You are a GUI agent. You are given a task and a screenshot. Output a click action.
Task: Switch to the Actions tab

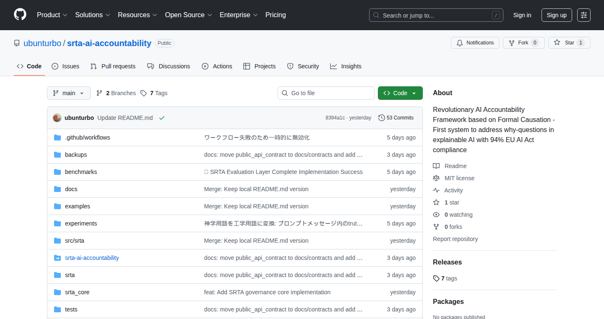(217, 66)
